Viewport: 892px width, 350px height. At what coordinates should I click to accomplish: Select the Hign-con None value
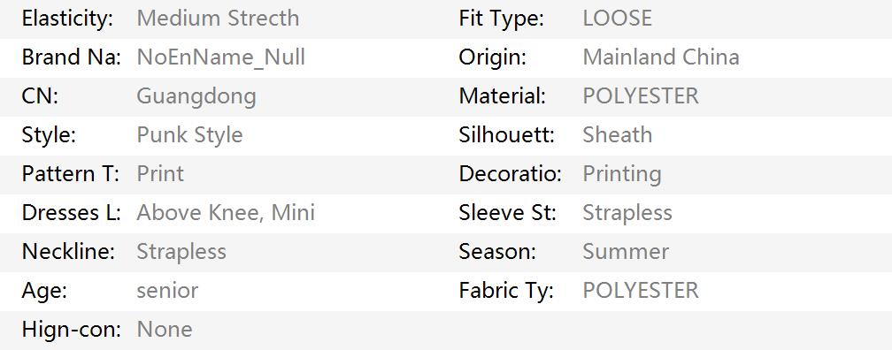point(165,329)
